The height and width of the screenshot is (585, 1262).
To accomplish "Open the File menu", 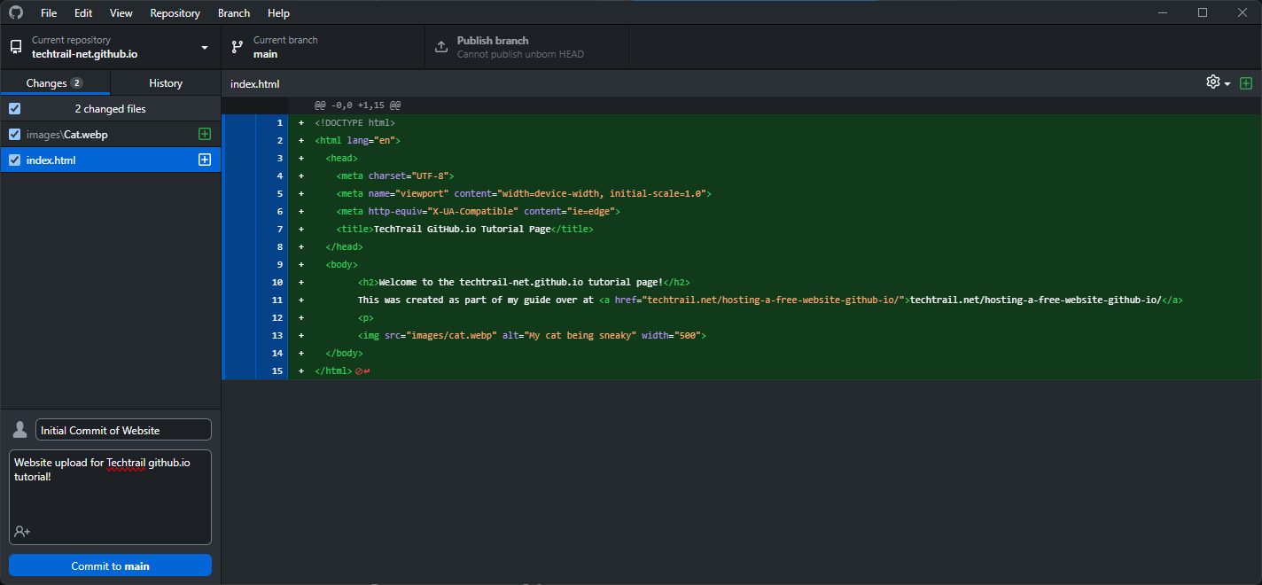I will point(49,12).
